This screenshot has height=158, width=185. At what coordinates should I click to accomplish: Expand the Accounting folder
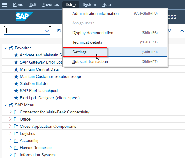click(x=10, y=140)
